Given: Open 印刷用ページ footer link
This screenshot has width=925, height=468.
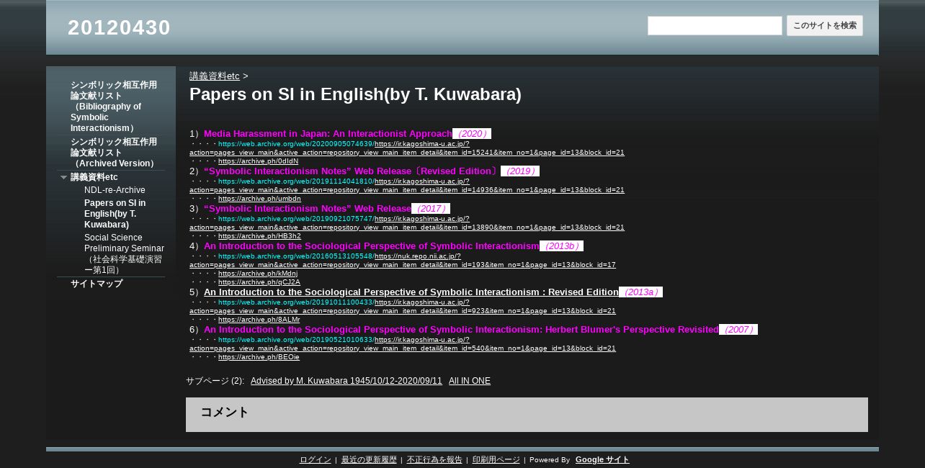Looking at the screenshot, I should point(496,460).
